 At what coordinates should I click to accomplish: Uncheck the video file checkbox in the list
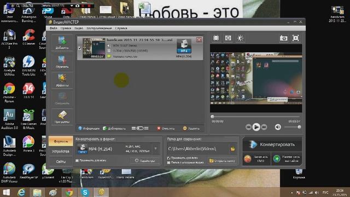[x=79, y=48]
